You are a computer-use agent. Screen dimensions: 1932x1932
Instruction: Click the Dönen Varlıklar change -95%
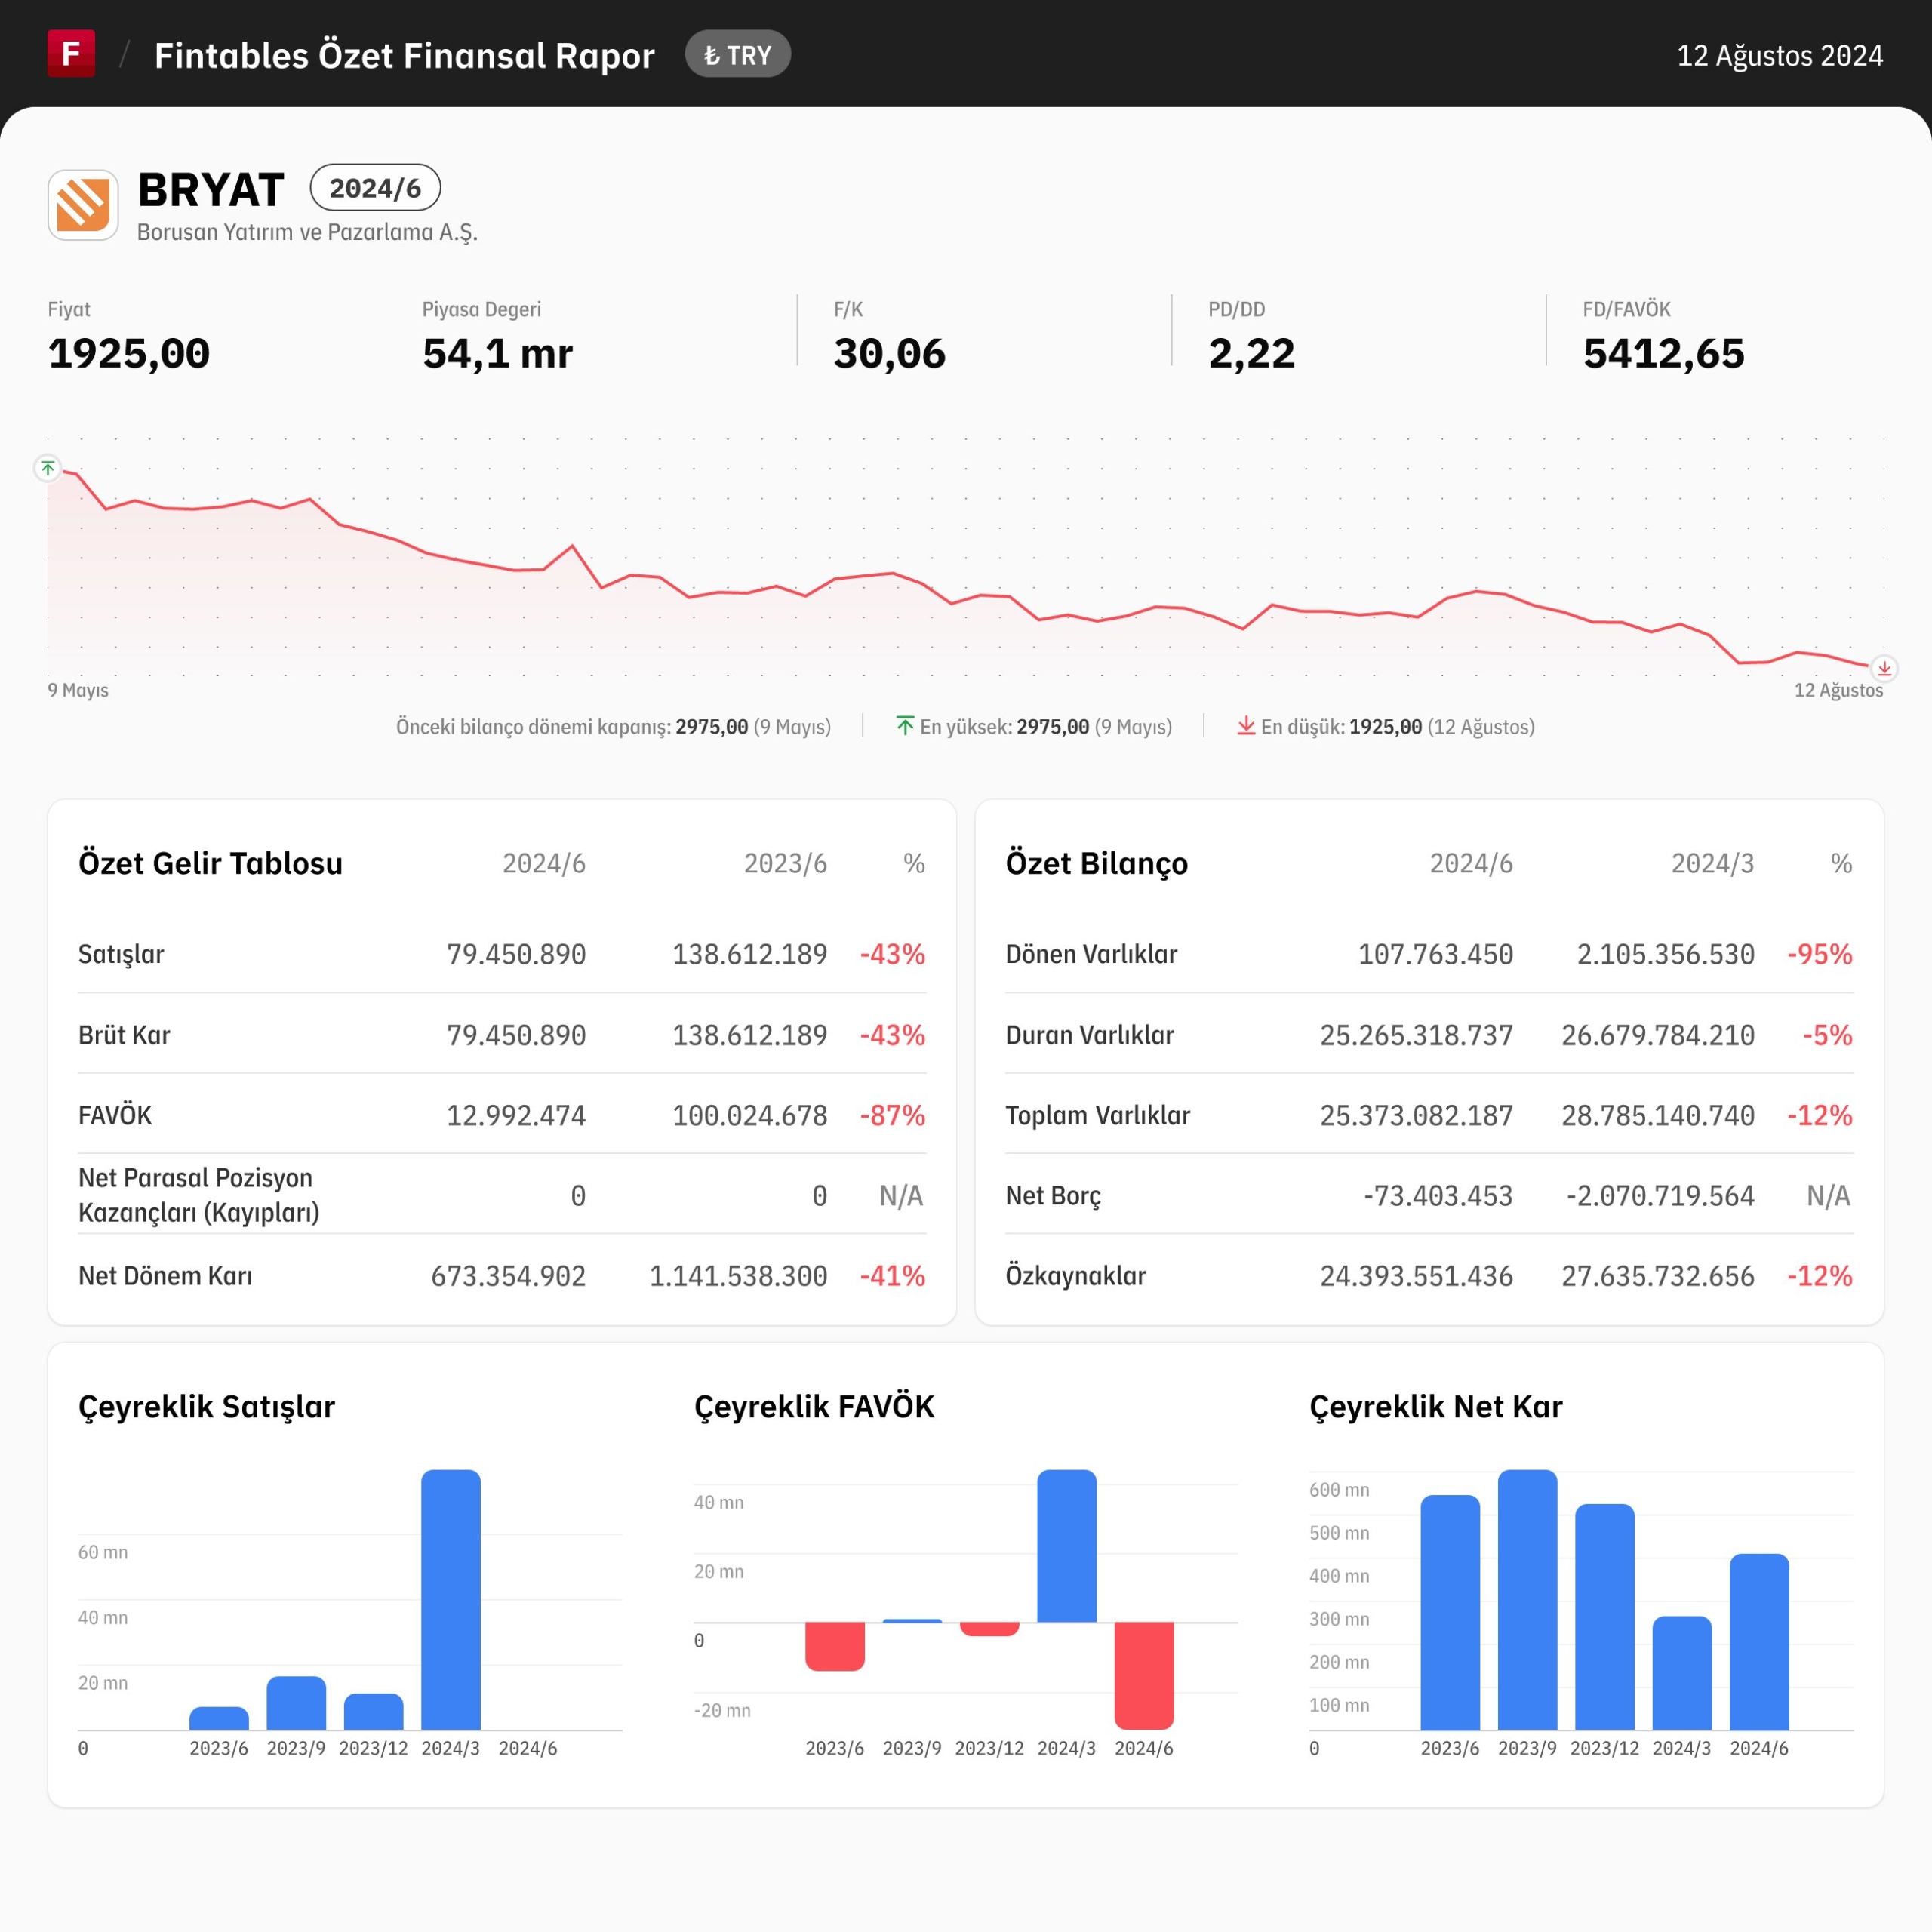(x=1820, y=954)
